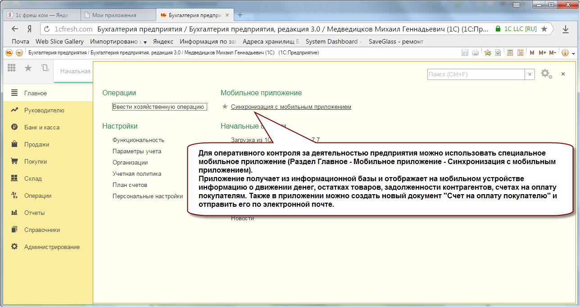Click the sections grid menu icon
580x307 pixels.
coord(12,68)
